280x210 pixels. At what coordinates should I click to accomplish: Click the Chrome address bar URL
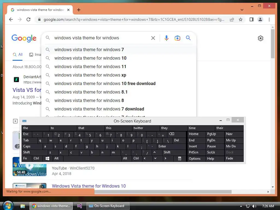coord(134,19)
